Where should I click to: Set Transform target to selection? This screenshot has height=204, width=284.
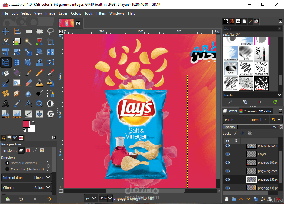click(28, 150)
